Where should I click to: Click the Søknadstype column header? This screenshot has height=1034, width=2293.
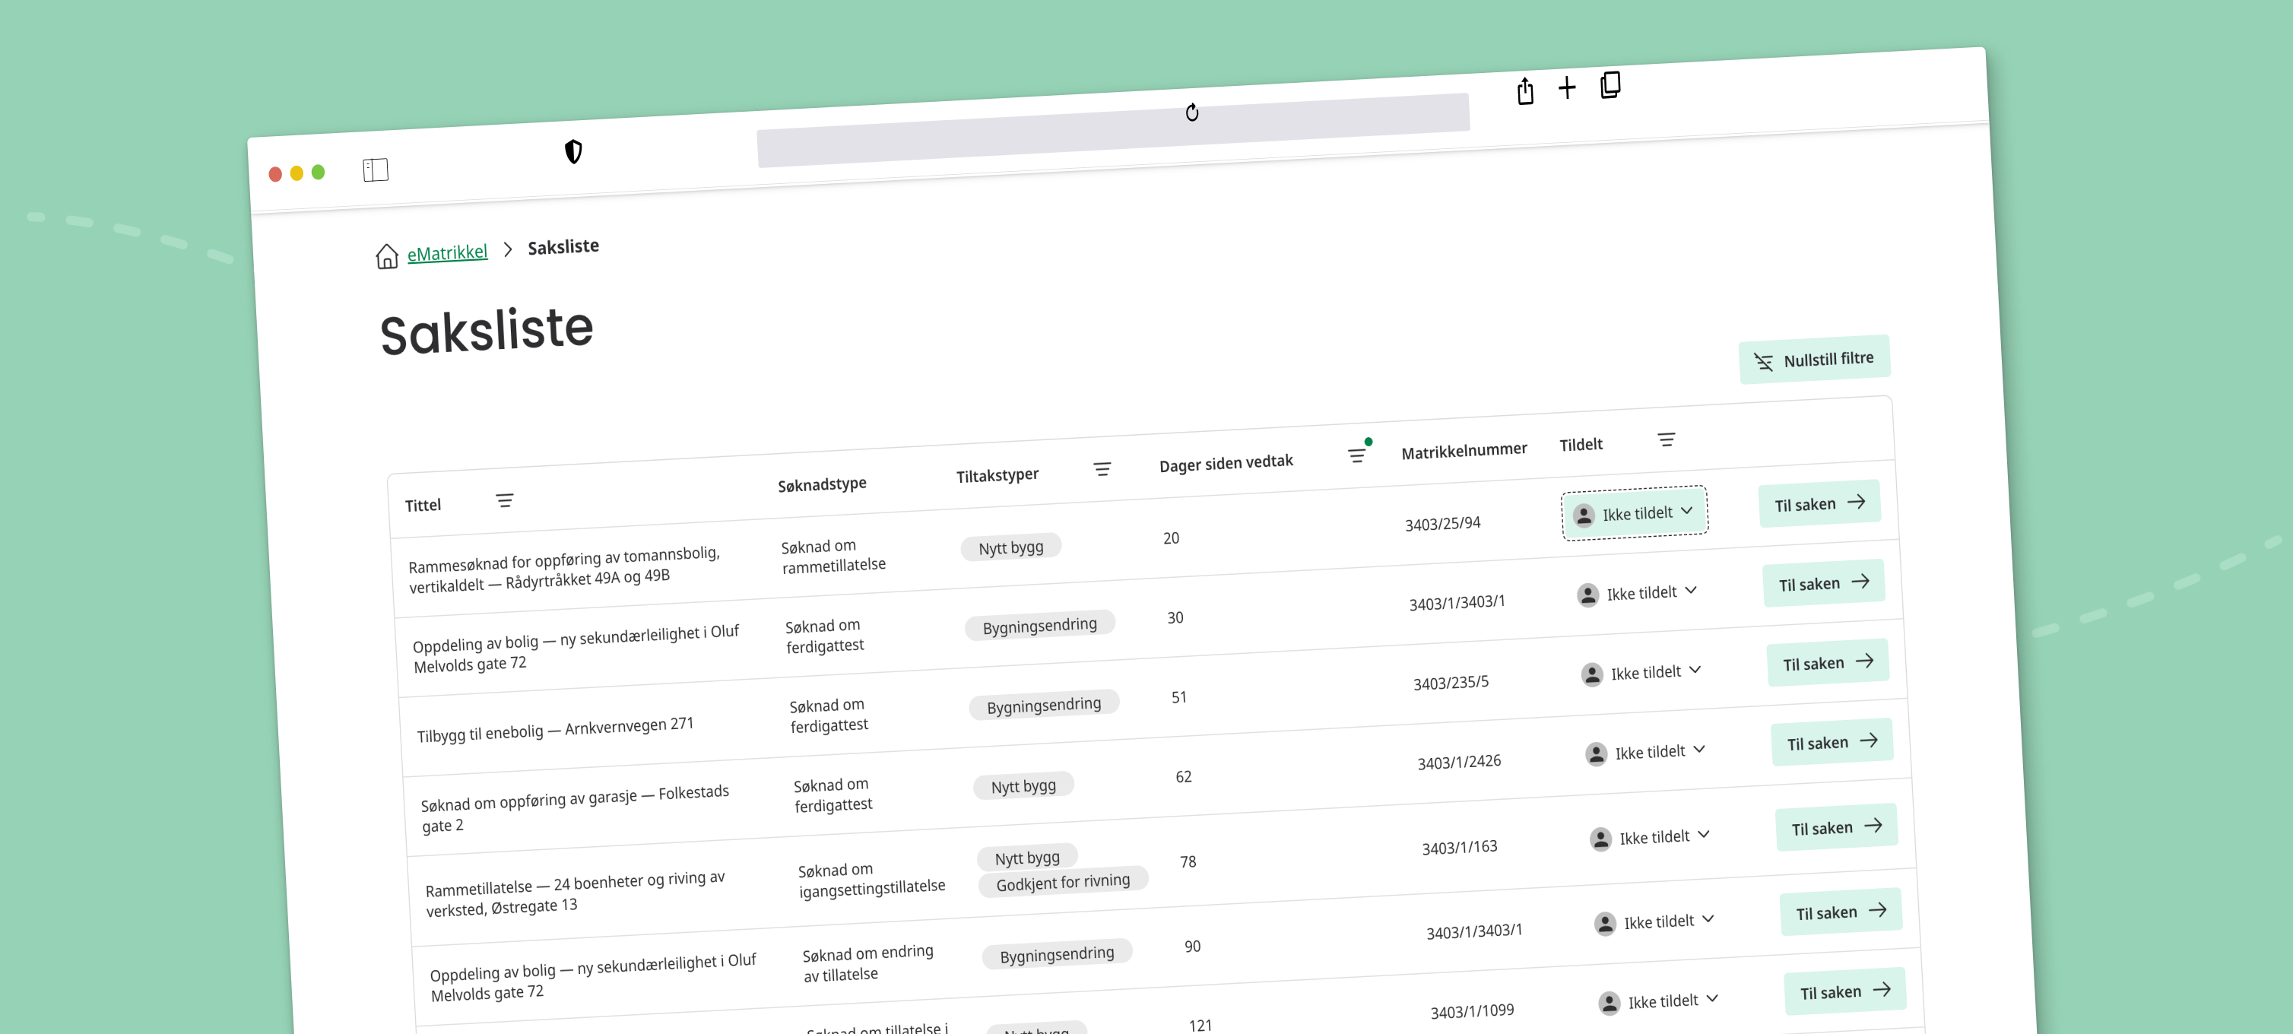[x=822, y=484]
